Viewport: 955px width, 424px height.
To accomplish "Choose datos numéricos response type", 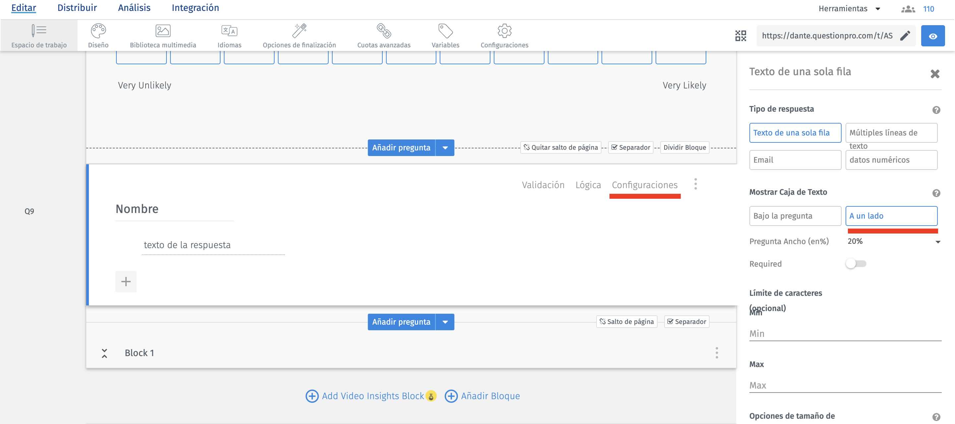I will click(891, 160).
